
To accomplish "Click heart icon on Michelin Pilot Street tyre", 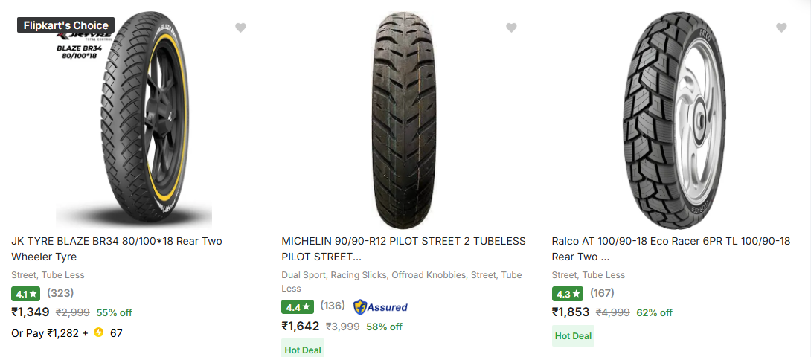I will click(x=511, y=28).
